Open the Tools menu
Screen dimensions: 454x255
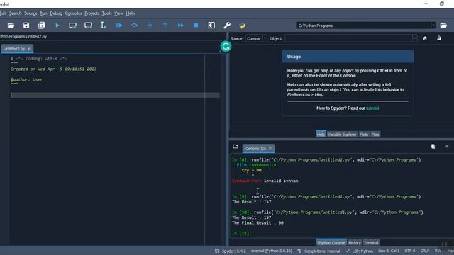point(107,13)
